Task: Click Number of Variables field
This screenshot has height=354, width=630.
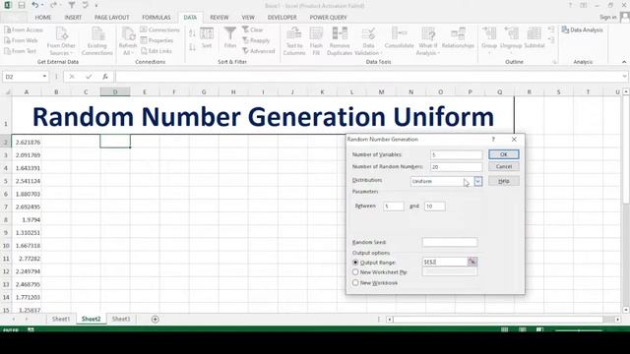Action: point(456,154)
